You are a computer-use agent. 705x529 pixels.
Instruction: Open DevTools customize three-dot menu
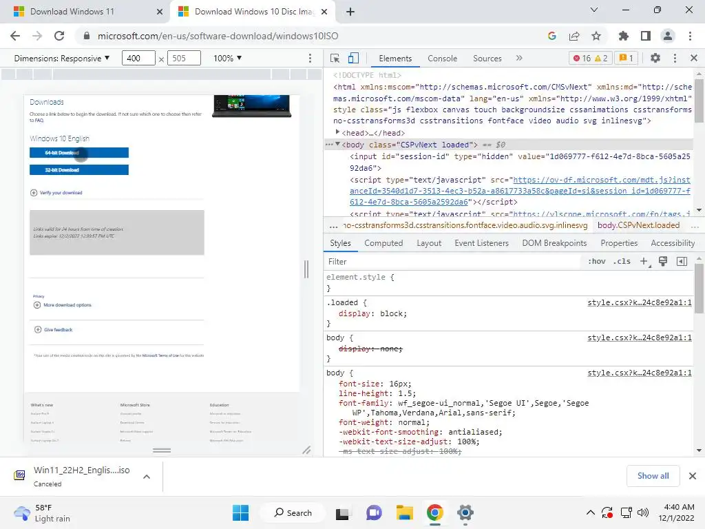tap(675, 58)
